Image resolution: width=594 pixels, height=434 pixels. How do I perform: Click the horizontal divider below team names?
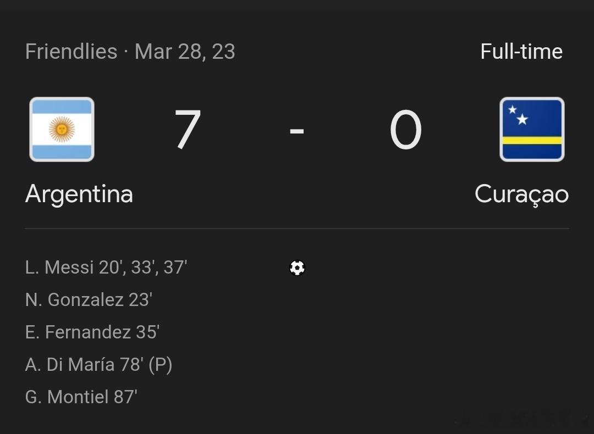(297, 228)
